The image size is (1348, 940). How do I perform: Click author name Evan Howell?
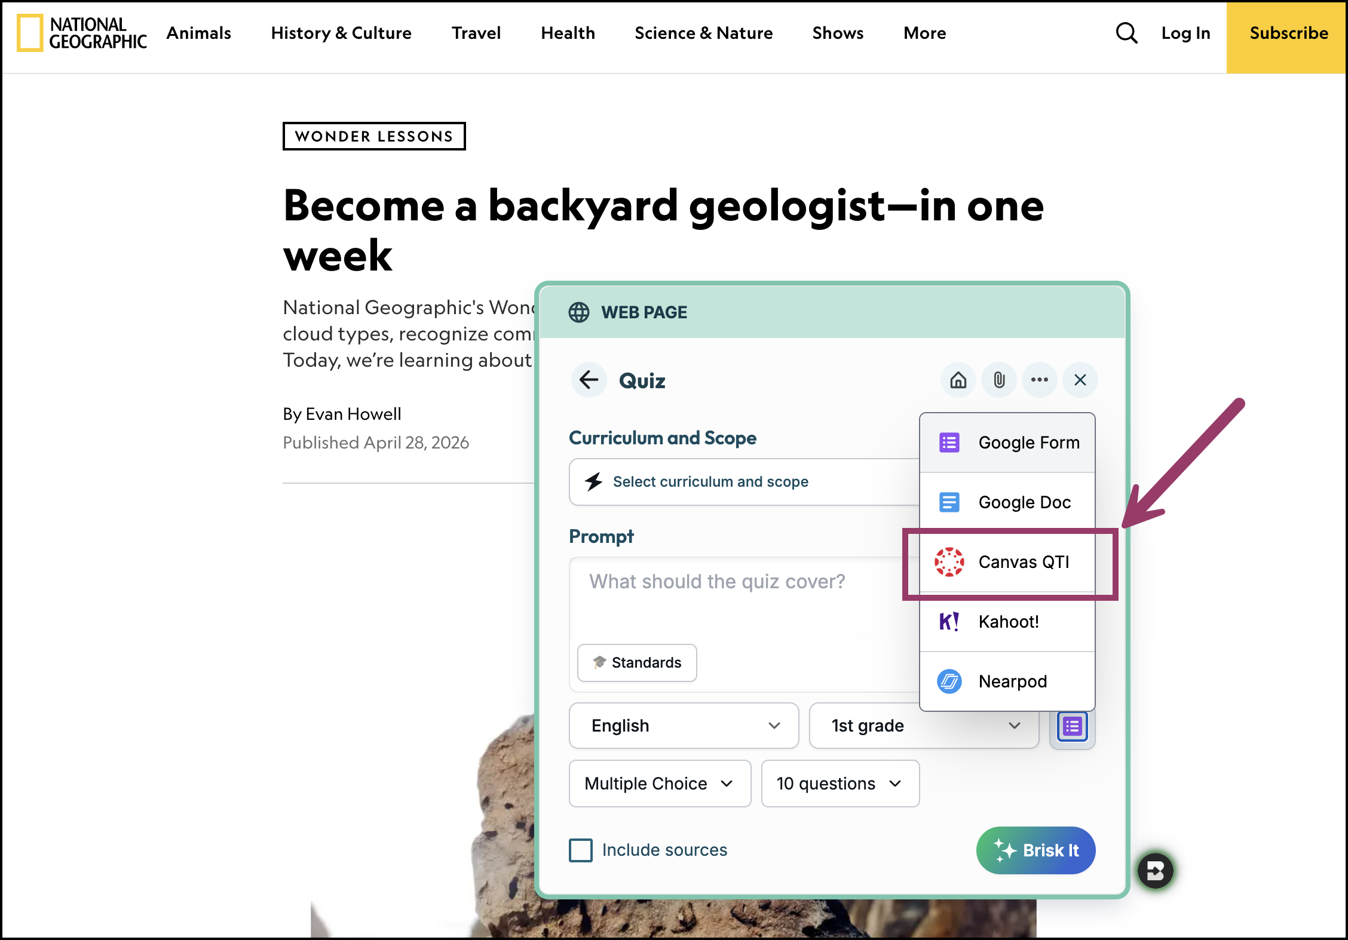[x=353, y=414]
